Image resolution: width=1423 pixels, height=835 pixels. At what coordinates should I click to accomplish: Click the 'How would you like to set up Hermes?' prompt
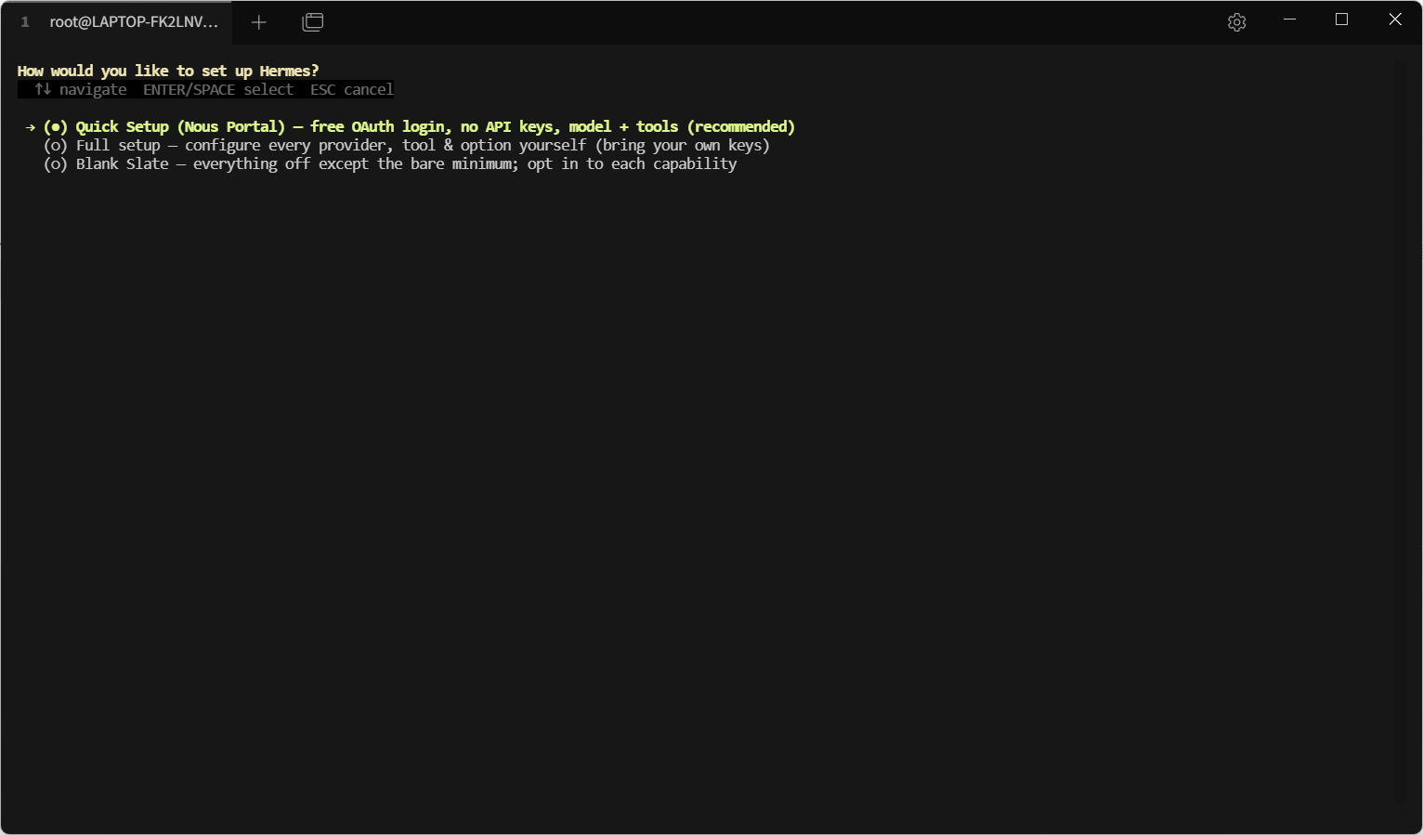[168, 72]
